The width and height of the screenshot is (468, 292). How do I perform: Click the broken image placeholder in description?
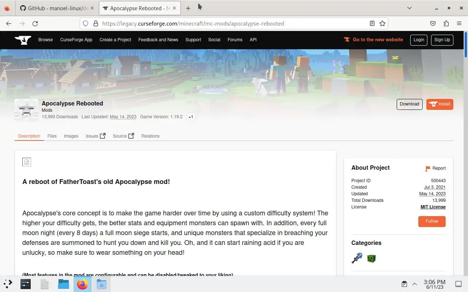coord(27,162)
